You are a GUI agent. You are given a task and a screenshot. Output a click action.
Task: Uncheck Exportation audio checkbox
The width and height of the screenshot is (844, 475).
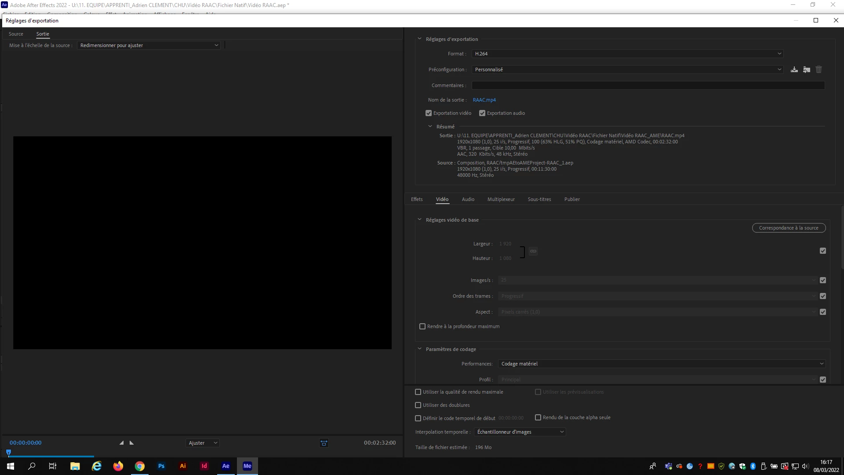482,113
